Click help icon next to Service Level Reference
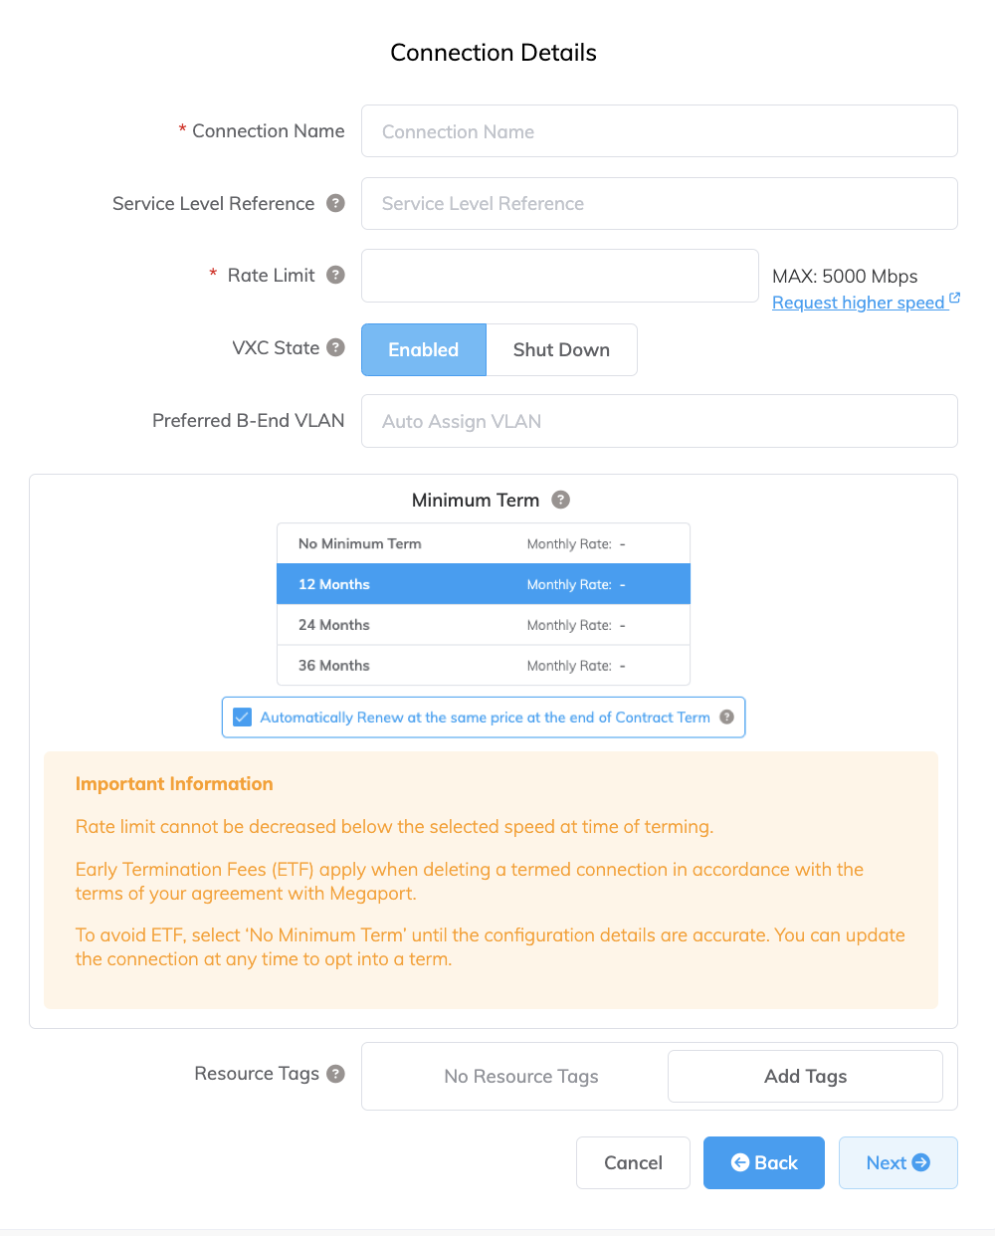This screenshot has width=995, height=1236. click(x=336, y=203)
